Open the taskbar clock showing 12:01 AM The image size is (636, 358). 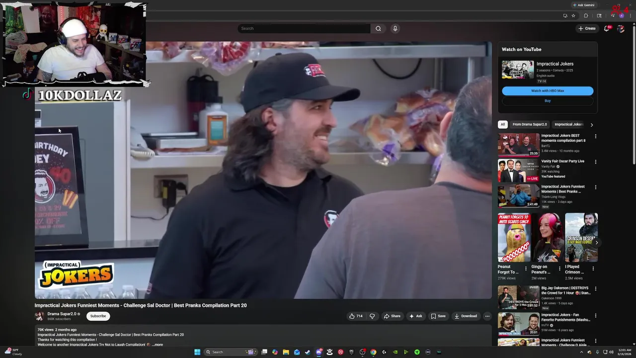tap(624, 352)
